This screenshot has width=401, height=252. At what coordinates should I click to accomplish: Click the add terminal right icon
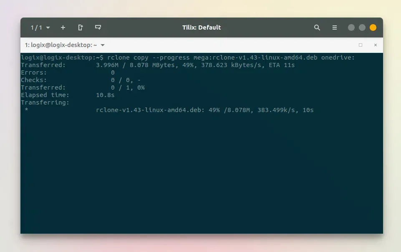[80, 27]
